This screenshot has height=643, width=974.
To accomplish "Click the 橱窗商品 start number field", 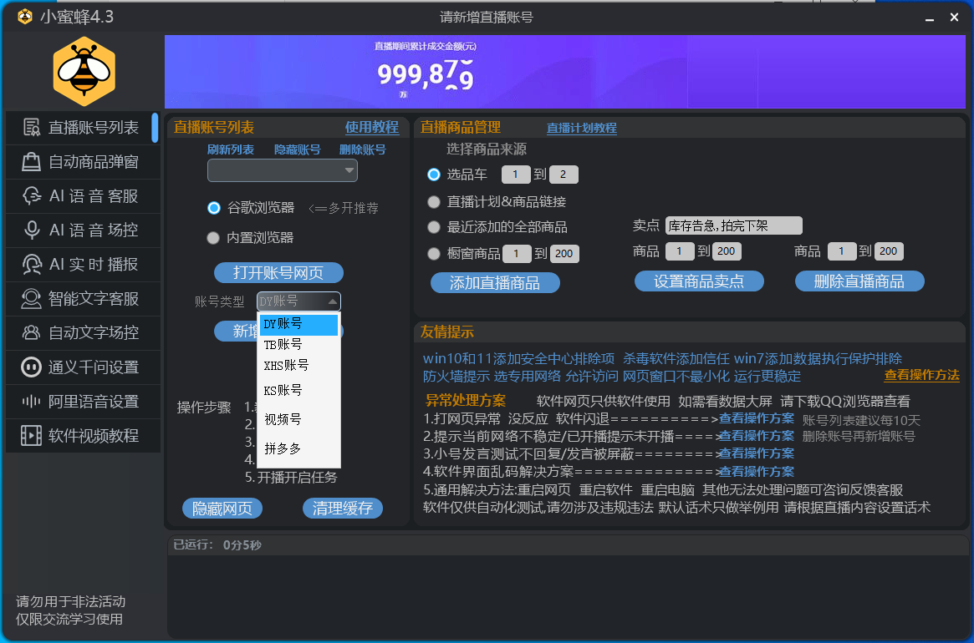I will point(516,253).
